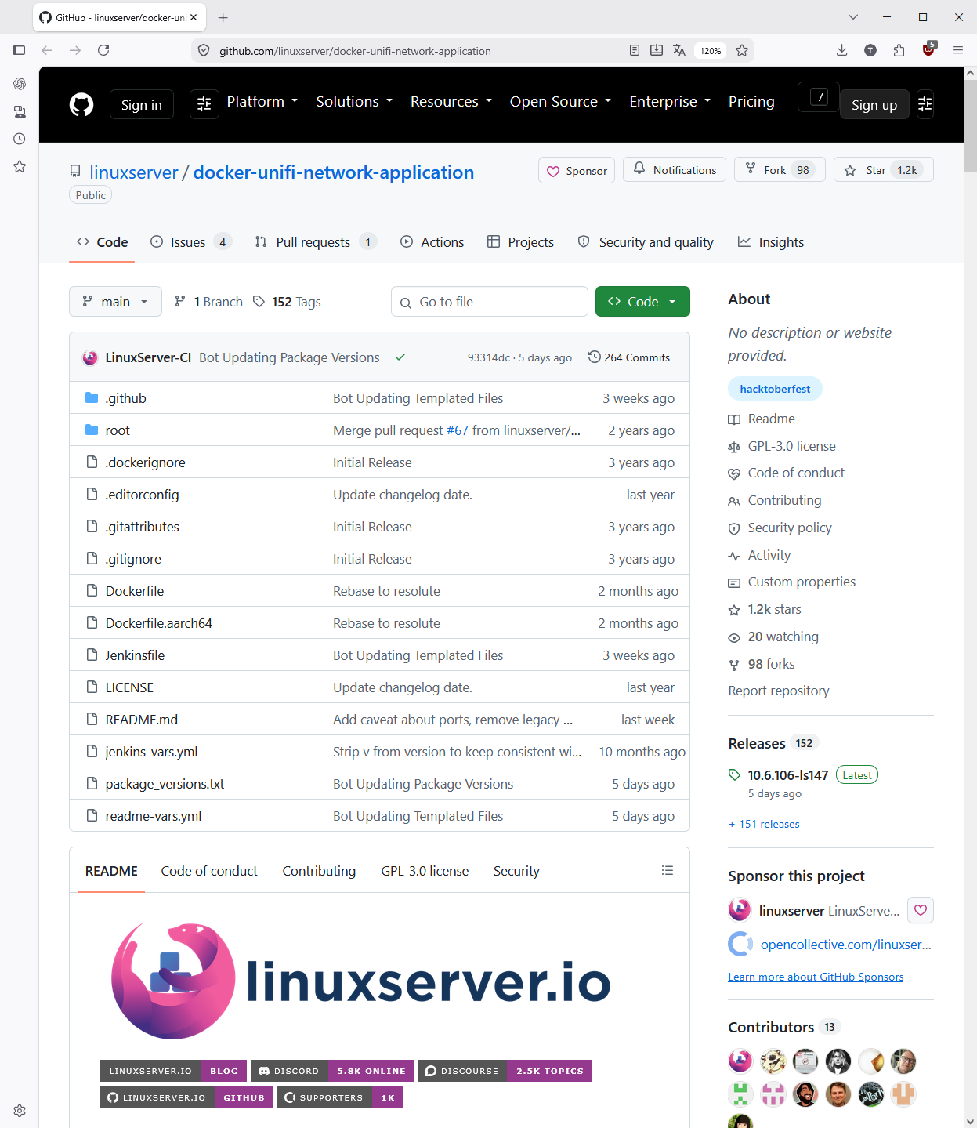Focus the Go to file search field
This screenshot has height=1128, width=977.
pos(490,302)
